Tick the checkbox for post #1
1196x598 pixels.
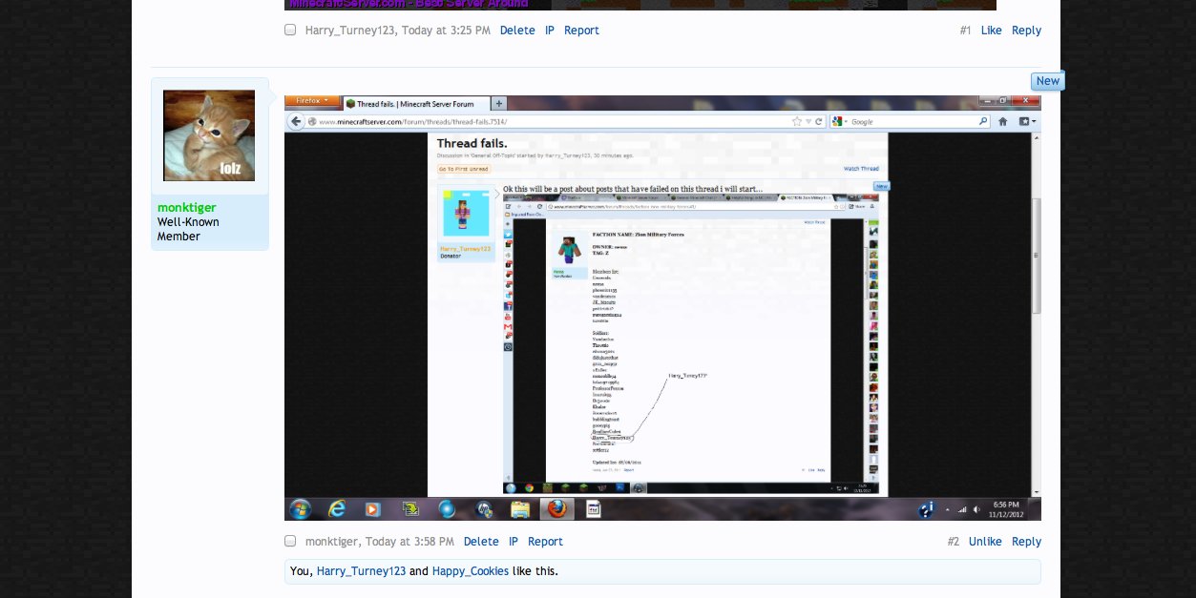[x=290, y=31]
